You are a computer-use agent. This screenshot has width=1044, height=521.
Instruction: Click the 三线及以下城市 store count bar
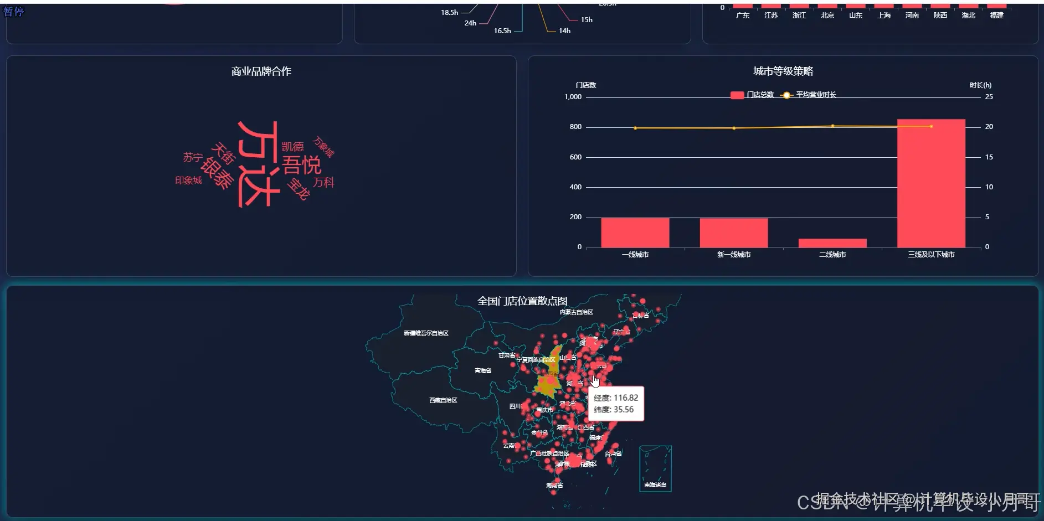[931, 183]
